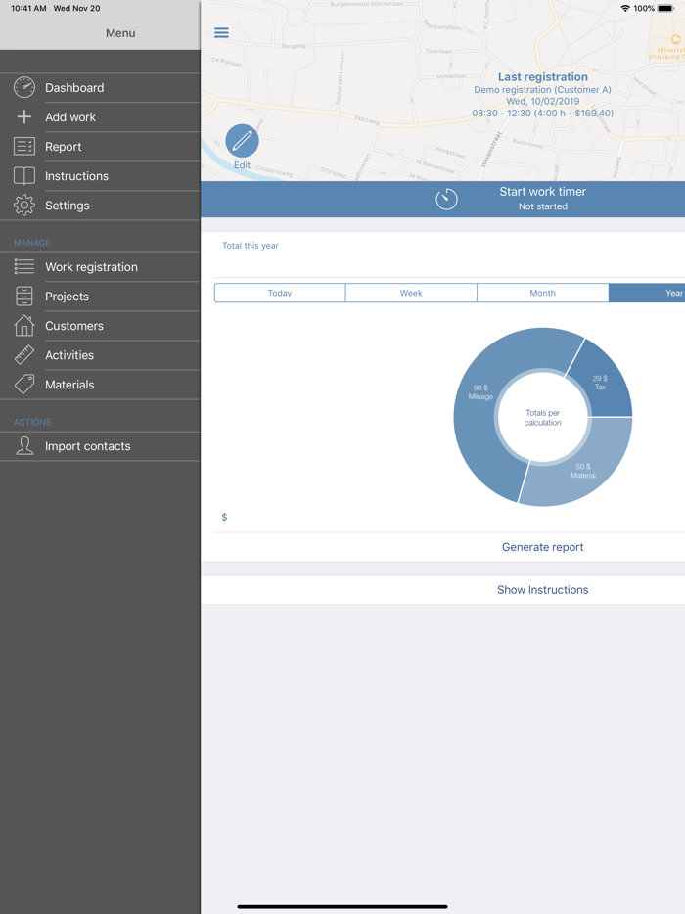This screenshot has width=685, height=914.
Task: Click the Mileage chart segment
Action: tap(480, 391)
